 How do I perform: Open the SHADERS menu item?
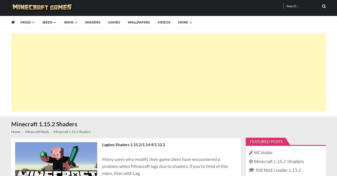pyautogui.click(x=93, y=22)
